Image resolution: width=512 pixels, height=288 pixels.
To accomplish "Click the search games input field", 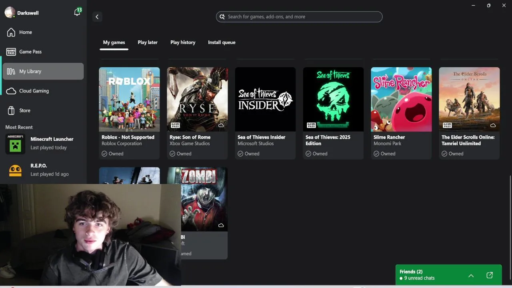I will coord(299,17).
